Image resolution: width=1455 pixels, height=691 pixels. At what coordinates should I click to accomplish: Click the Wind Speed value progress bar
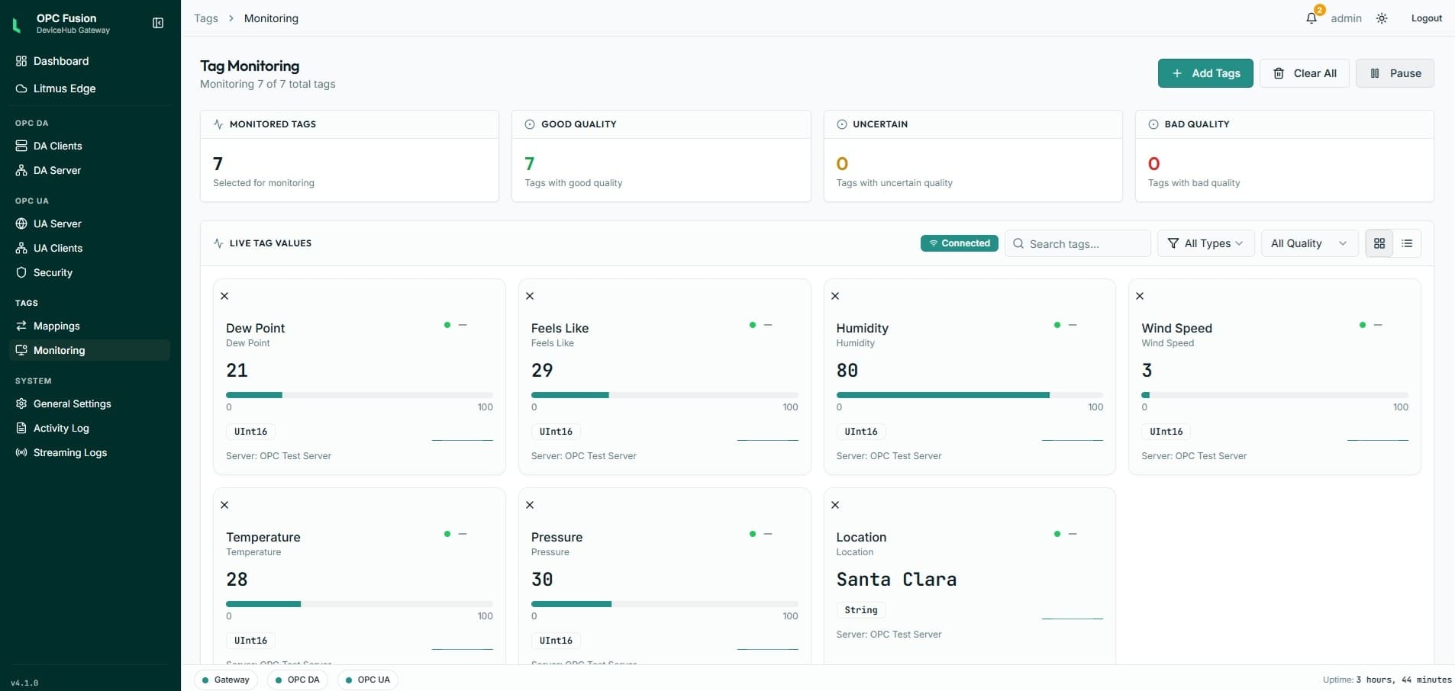pos(1275,395)
